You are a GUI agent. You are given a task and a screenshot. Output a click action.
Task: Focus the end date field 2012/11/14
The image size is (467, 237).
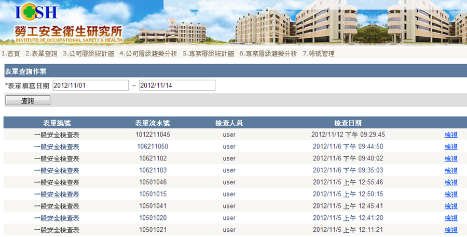177,85
